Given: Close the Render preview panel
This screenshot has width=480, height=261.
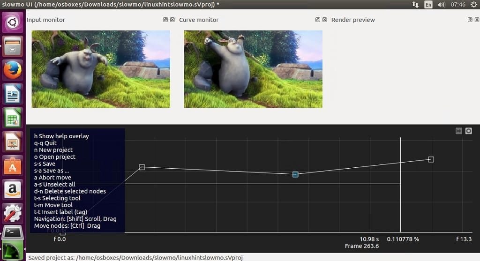Looking at the screenshot, I should coord(477,20).
